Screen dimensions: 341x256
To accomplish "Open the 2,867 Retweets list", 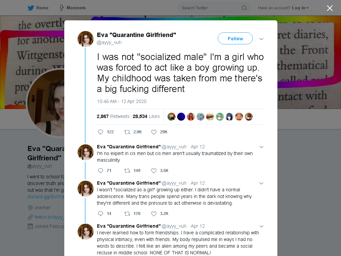I will [x=113, y=116].
